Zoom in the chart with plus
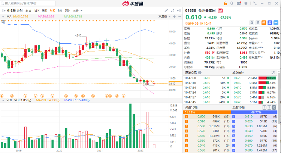 (174, 16)
